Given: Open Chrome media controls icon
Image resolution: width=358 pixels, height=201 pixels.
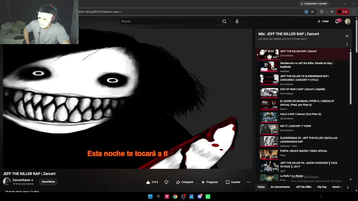Looking at the screenshot, I should [x=332, y=12].
